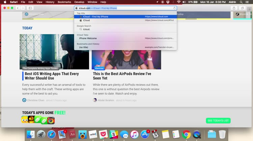Open Wi-Fi status in menu bar
Screen dimensions: 253x141
(178, 2)
